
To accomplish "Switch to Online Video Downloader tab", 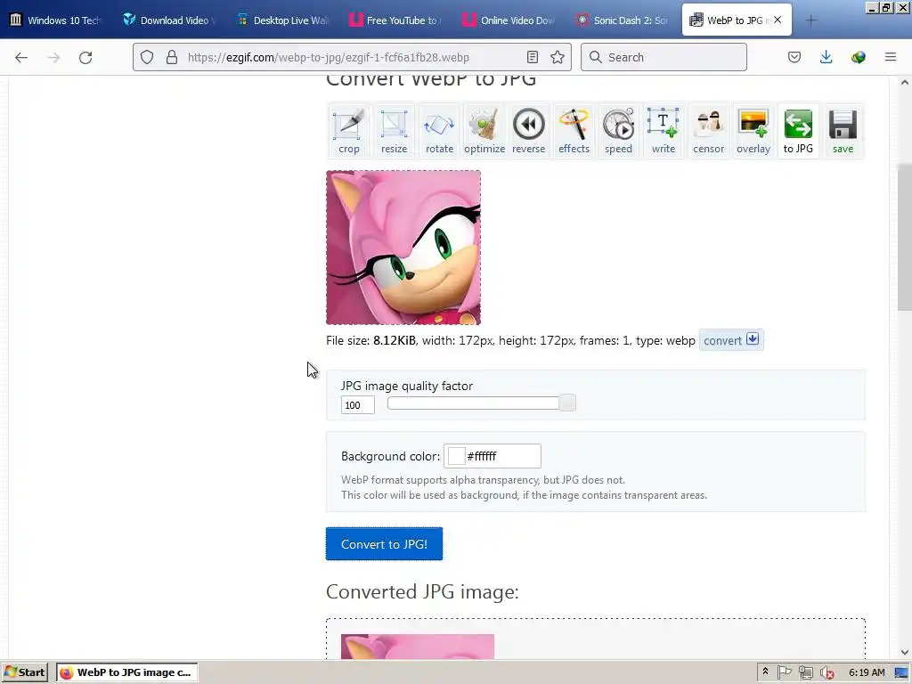I will [509, 20].
